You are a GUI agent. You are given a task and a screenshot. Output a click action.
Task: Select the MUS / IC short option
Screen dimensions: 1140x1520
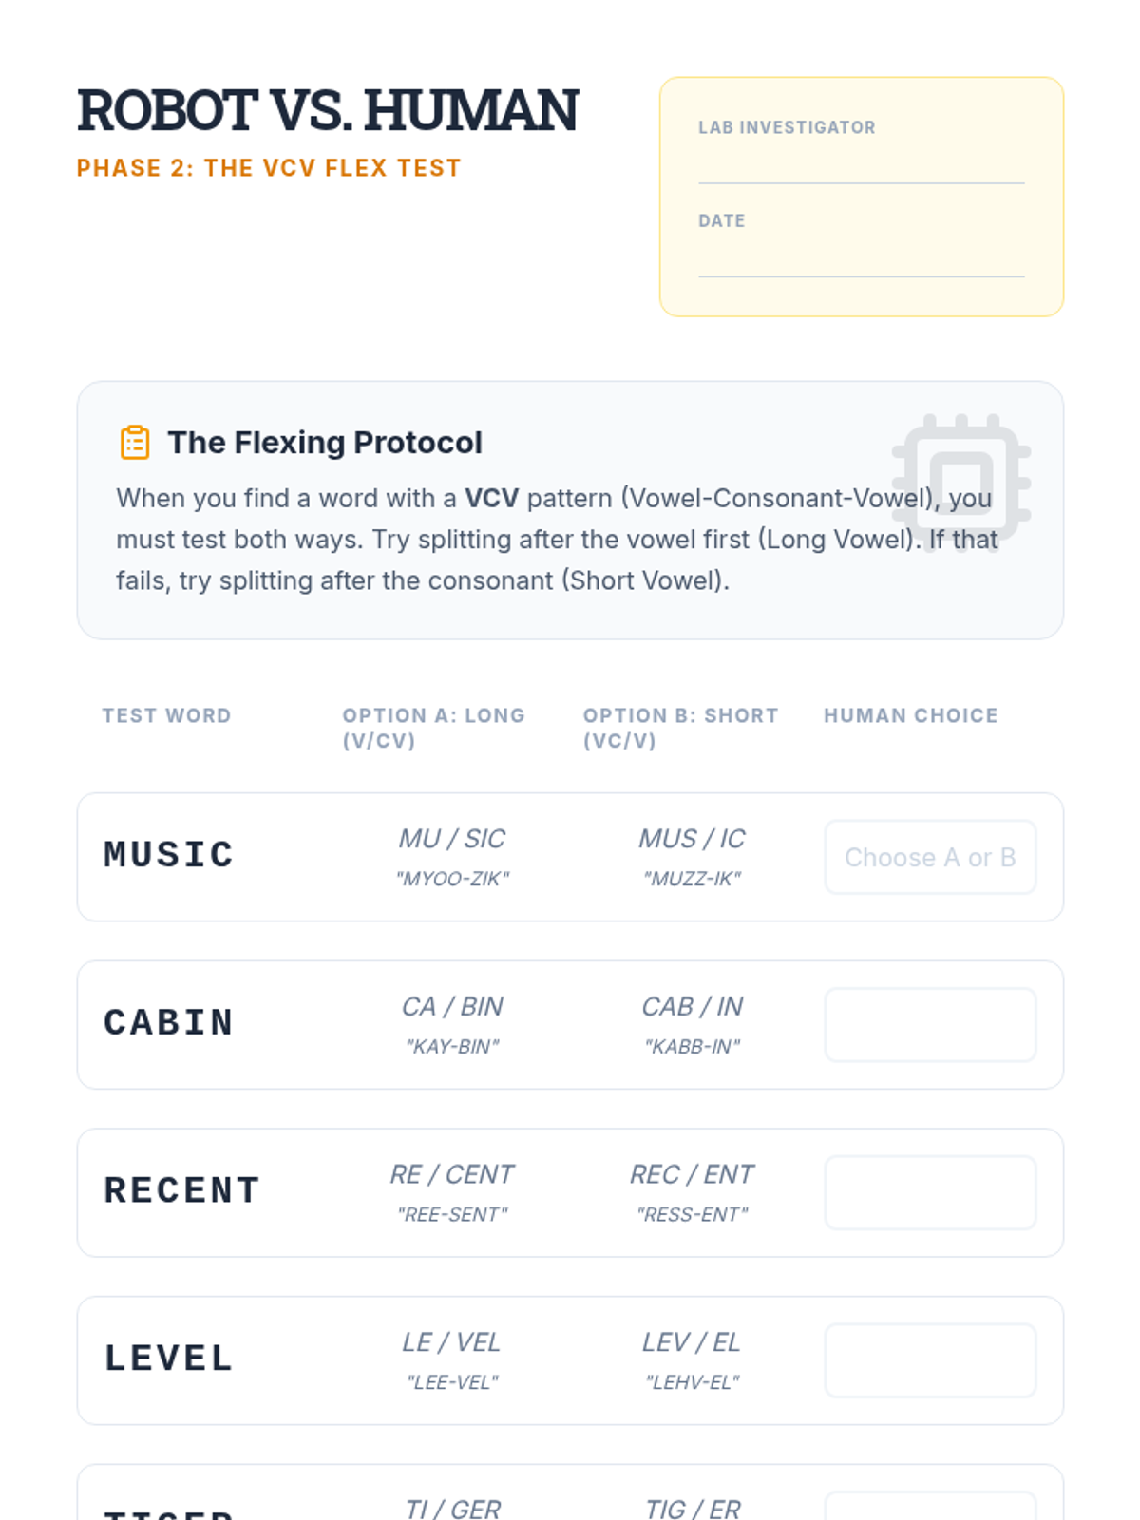tap(692, 839)
